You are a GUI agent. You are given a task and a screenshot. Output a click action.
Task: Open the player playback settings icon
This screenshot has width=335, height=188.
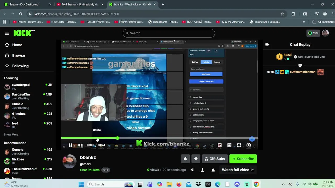(x=249, y=145)
